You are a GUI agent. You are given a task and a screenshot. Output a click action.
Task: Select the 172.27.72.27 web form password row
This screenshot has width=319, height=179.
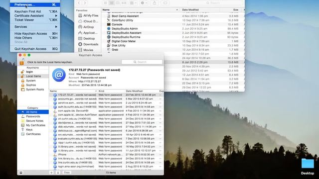click(x=106, y=95)
